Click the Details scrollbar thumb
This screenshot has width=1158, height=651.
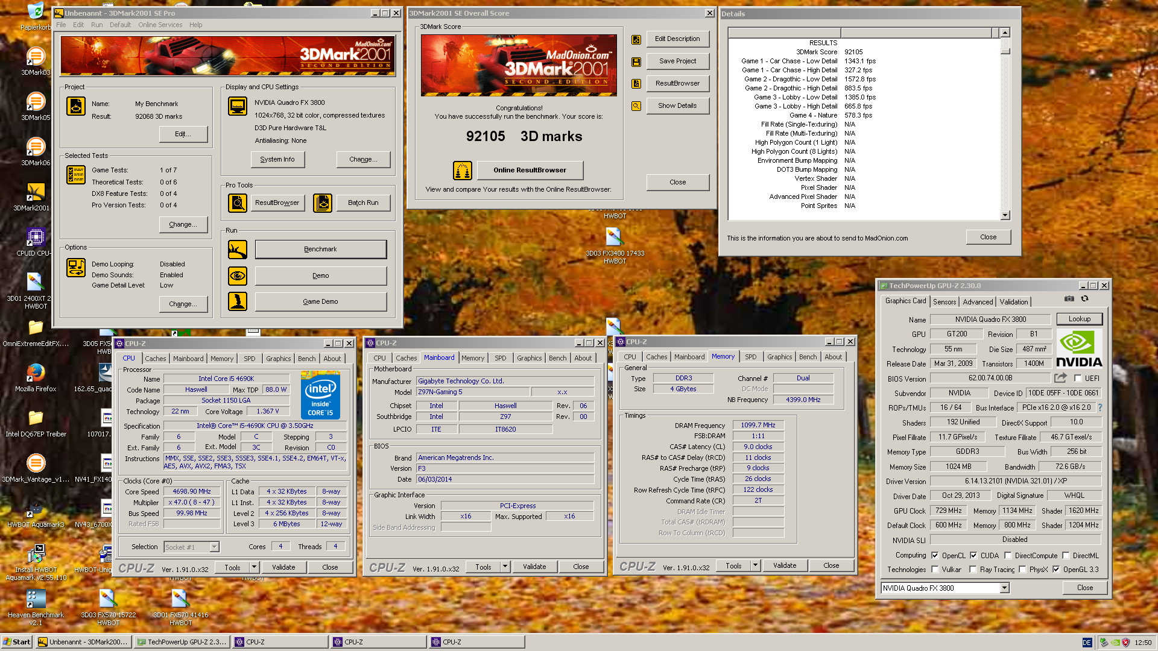[x=1005, y=51]
